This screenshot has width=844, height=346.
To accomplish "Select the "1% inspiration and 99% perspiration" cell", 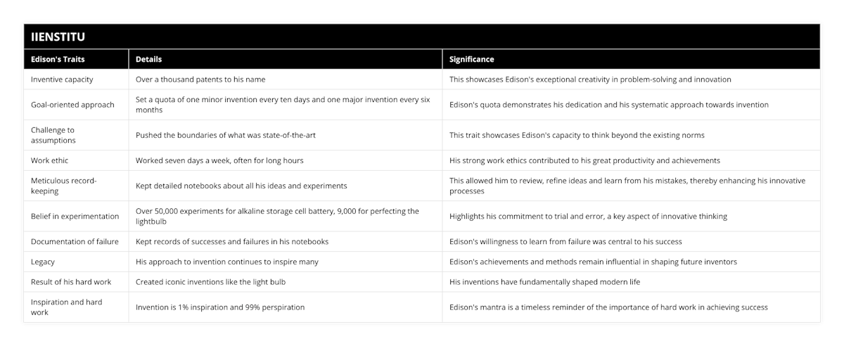I will 220,307.
